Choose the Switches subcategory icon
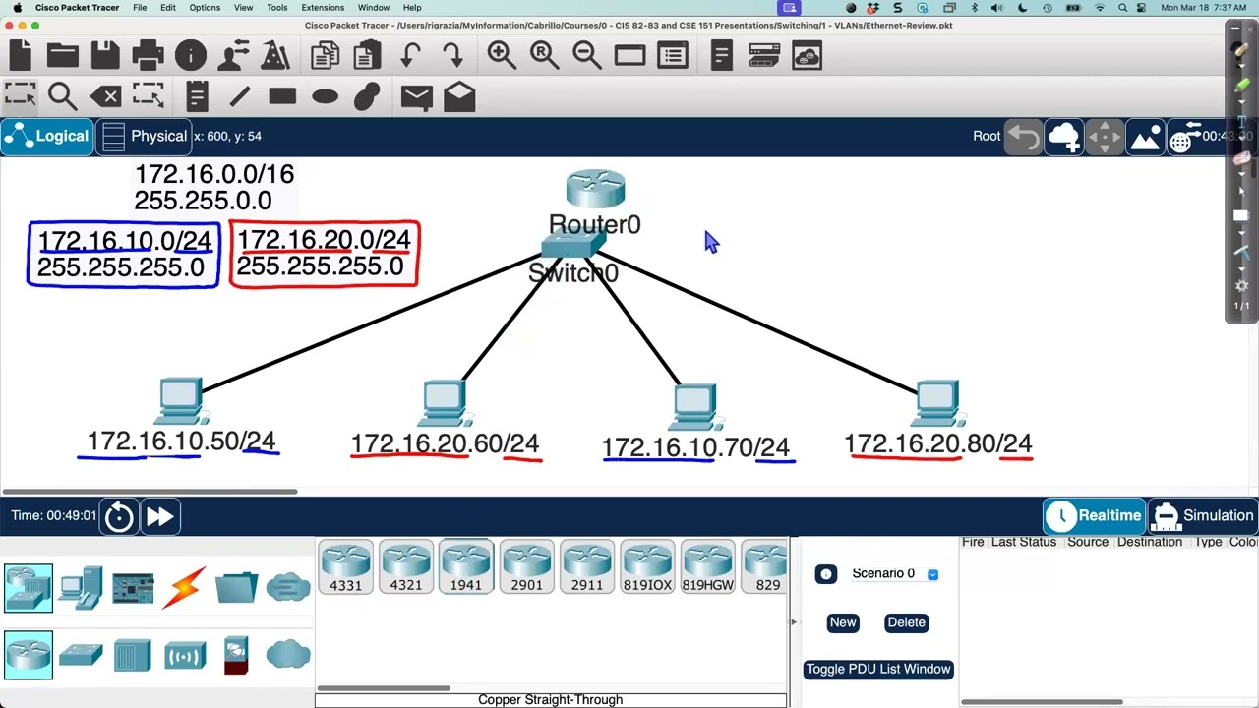1259x708 pixels. tap(81, 656)
